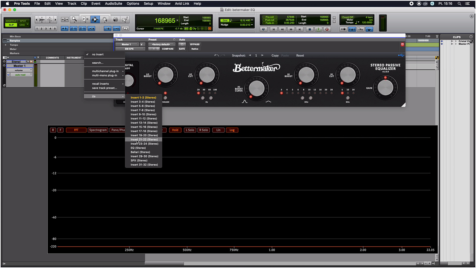Click the bell-shaped boost curve icon
The height and width of the screenshot is (268, 476).
pyautogui.click(x=245, y=102)
